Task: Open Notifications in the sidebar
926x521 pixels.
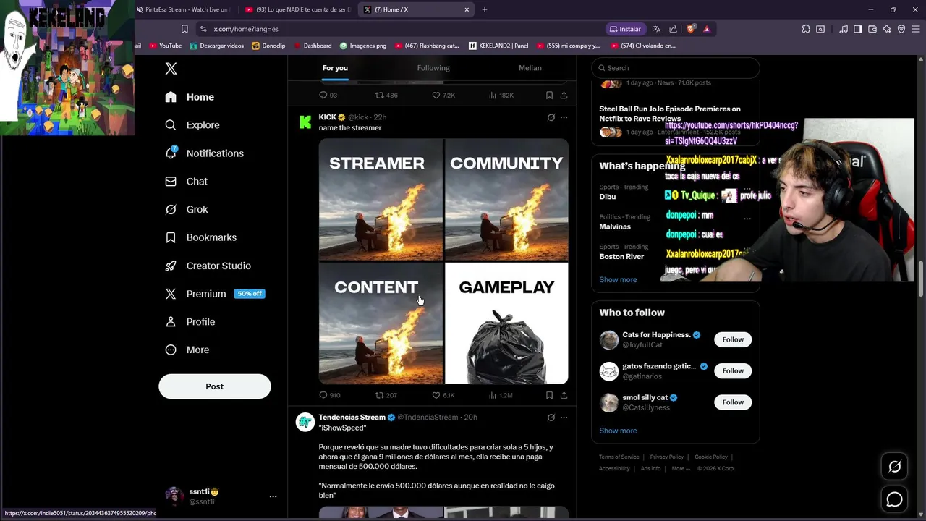Action: pyautogui.click(x=204, y=153)
